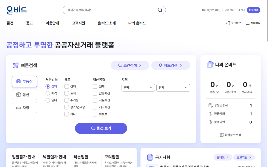The image size is (268, 167).
Task: Open the 고객지원 menu
Action: (78, 23)
